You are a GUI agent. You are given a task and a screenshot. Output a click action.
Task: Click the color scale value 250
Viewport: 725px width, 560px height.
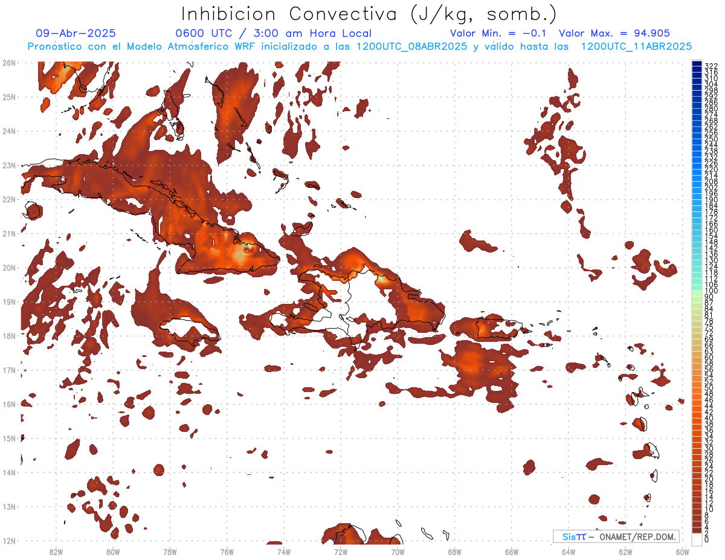[711, 139]
